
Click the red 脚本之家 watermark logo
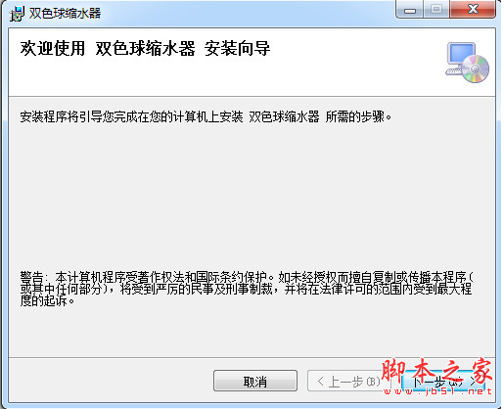coord(436,371)
